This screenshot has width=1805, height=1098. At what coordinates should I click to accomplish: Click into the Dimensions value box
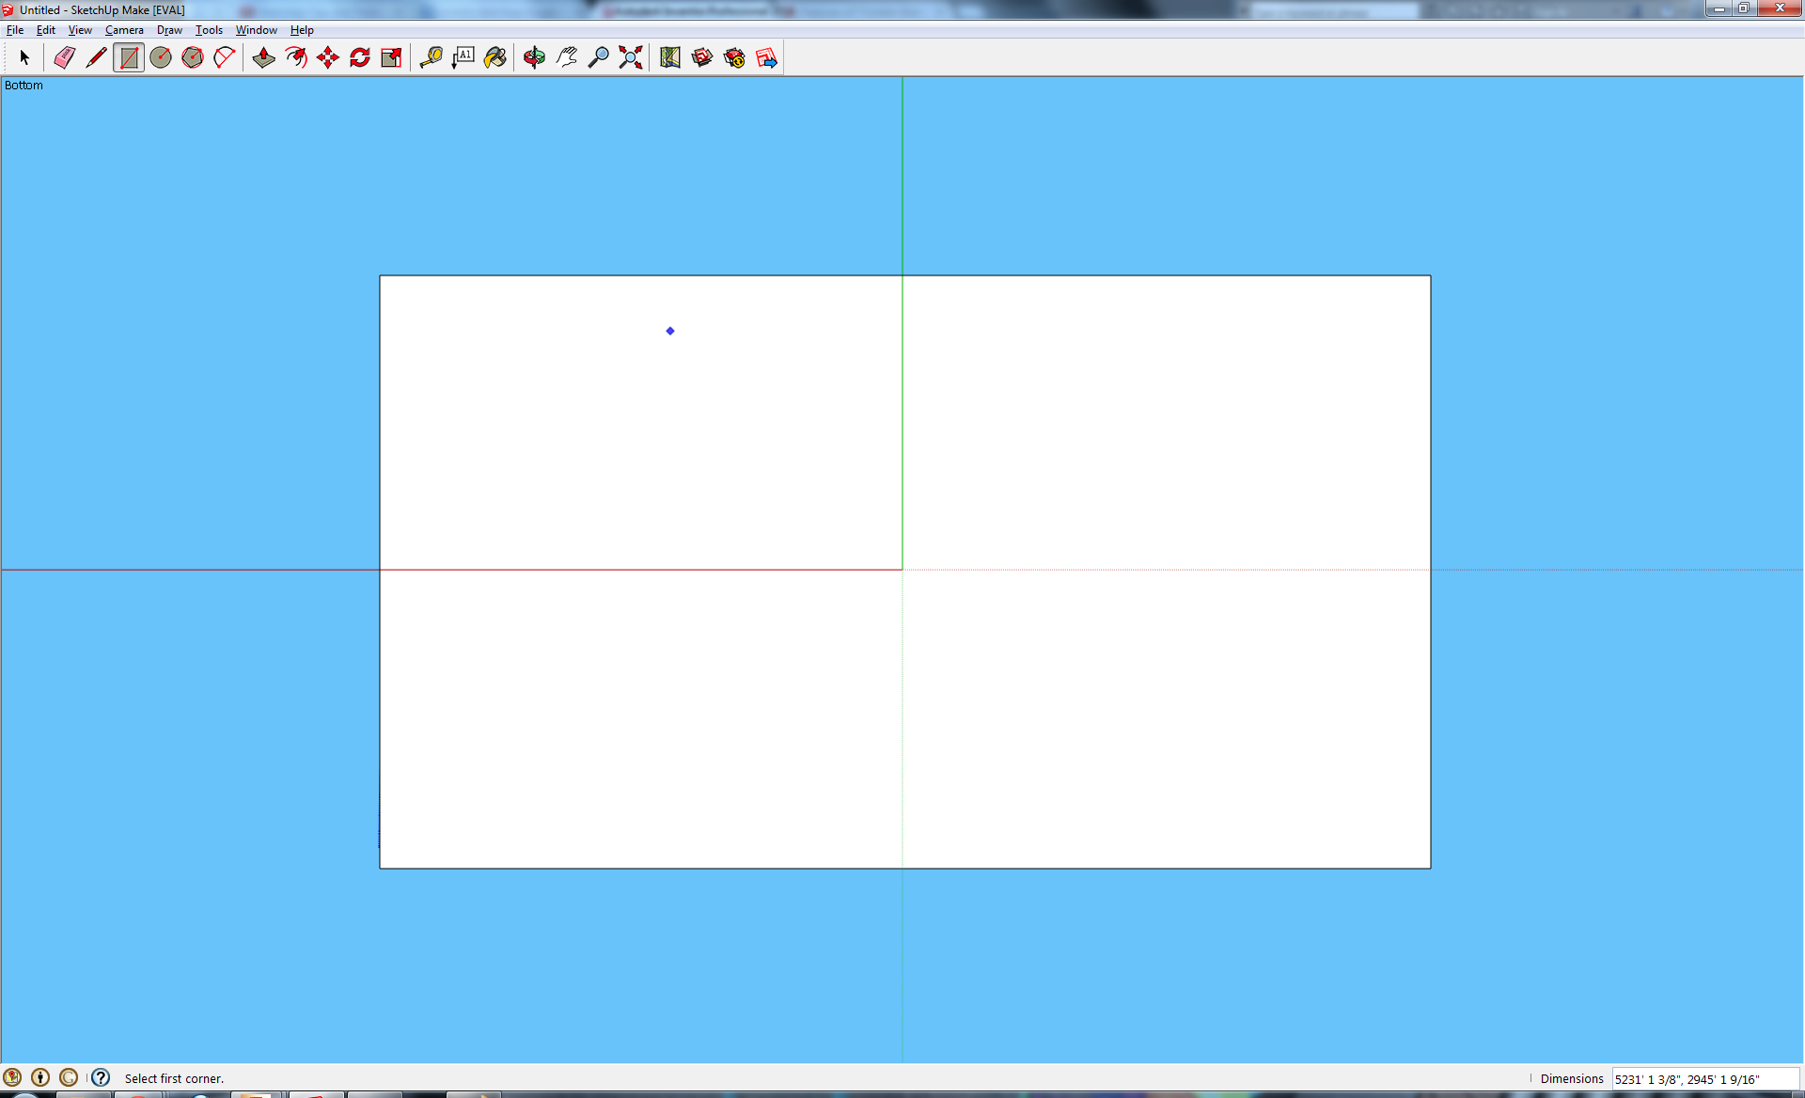tap(1704, 1079)
